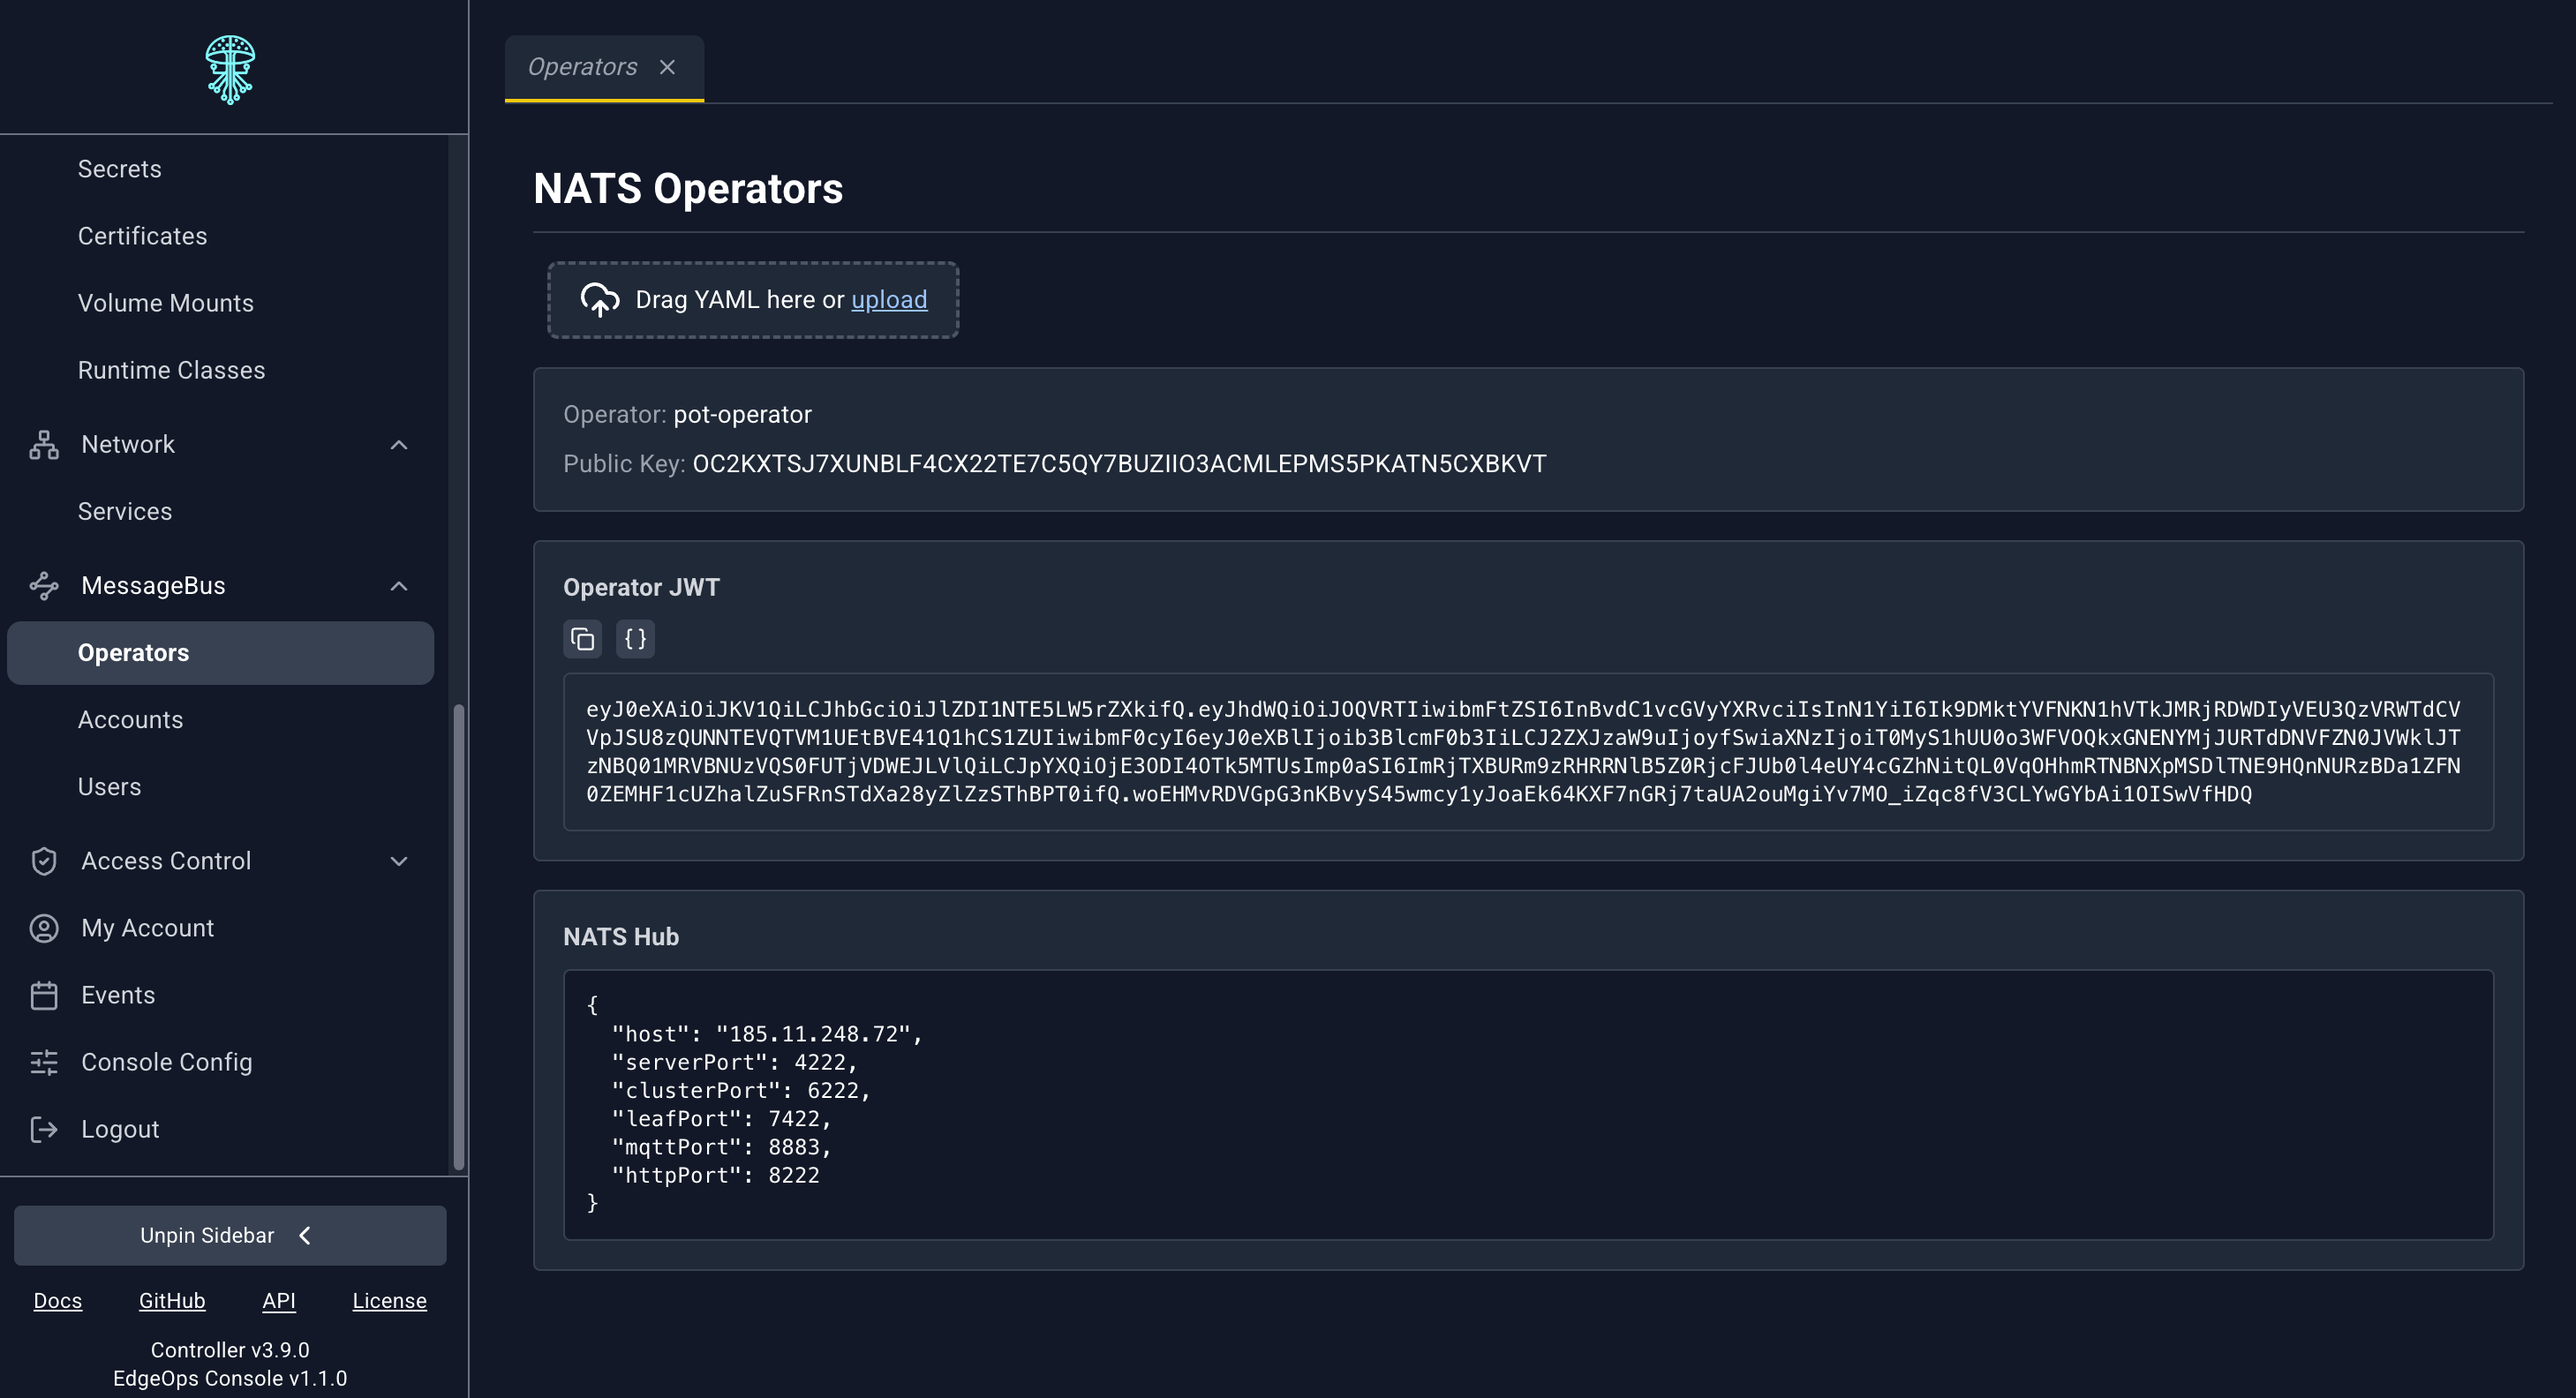Click the Access Control shield icon
2576x1398 pixels.
click(x=44, y=861)
